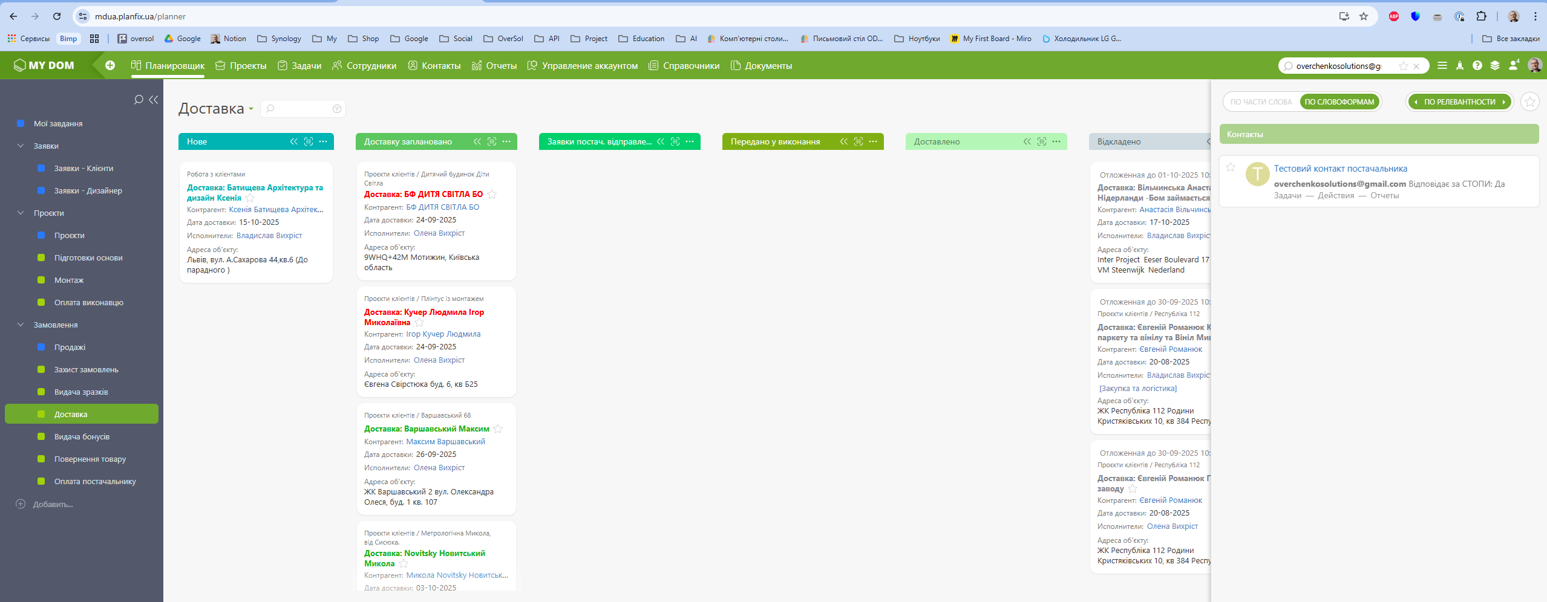The width and height of the screenshot is (1547, 602).
Task: Click user avatar in the green header
Action: point(1535,65)
